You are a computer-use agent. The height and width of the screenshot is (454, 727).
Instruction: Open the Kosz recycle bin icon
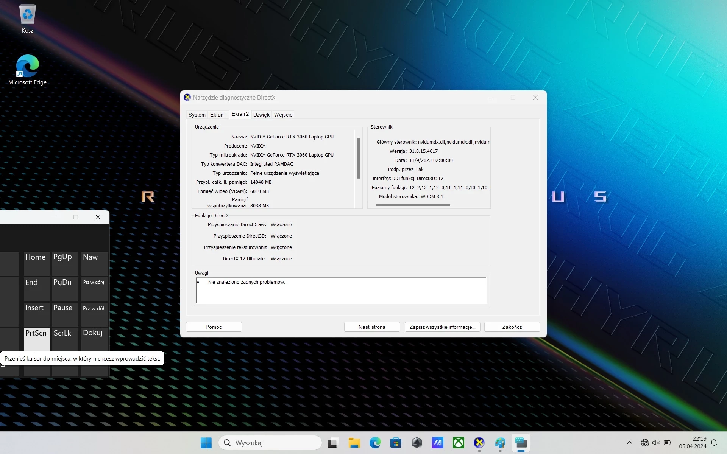[x=27, y=19]
